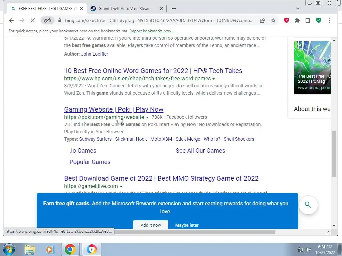Click Import bookmarks now link
Image resolution: width=342 pixels, height=256 pixels.
(152, 31)
